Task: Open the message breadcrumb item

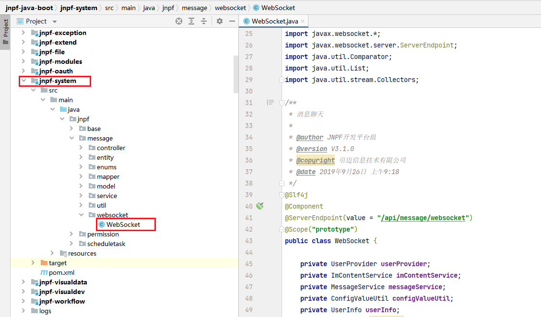Action: 195,8
